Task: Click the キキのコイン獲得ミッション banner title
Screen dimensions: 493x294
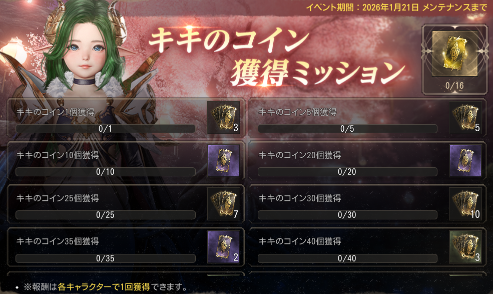Action: 277,57
